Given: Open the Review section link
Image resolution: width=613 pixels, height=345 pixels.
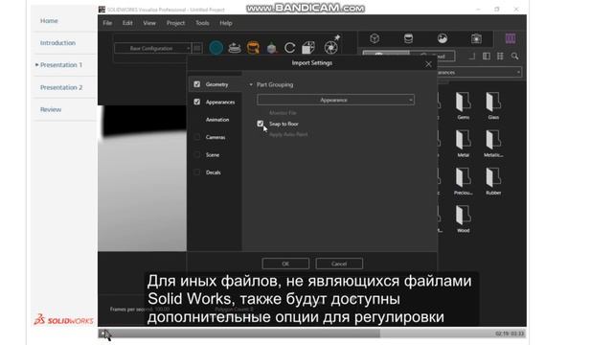Looking at the screenshot, I should (x=51, y=109).
